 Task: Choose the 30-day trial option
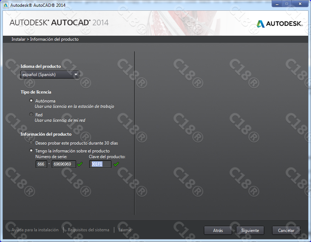[31, 143]
